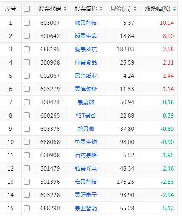Open stock link 景兴纸业
182x218 pixels.
86,76
